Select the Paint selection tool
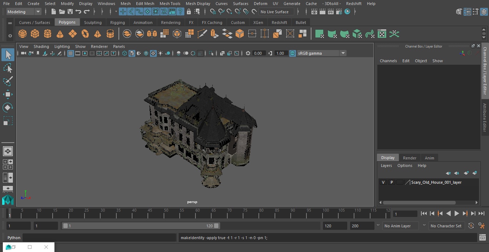This screenshot has width=489, height=252. [8, 81]
